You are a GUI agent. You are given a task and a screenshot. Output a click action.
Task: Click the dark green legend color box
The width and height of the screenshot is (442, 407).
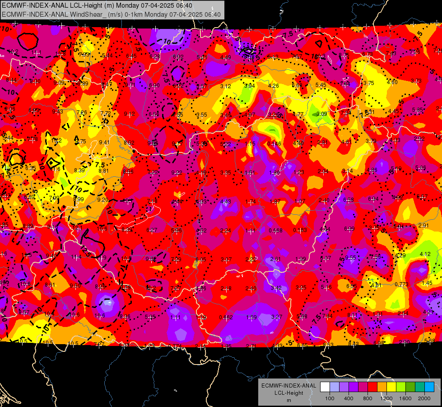pyautogui.click(x=410, y=387)
